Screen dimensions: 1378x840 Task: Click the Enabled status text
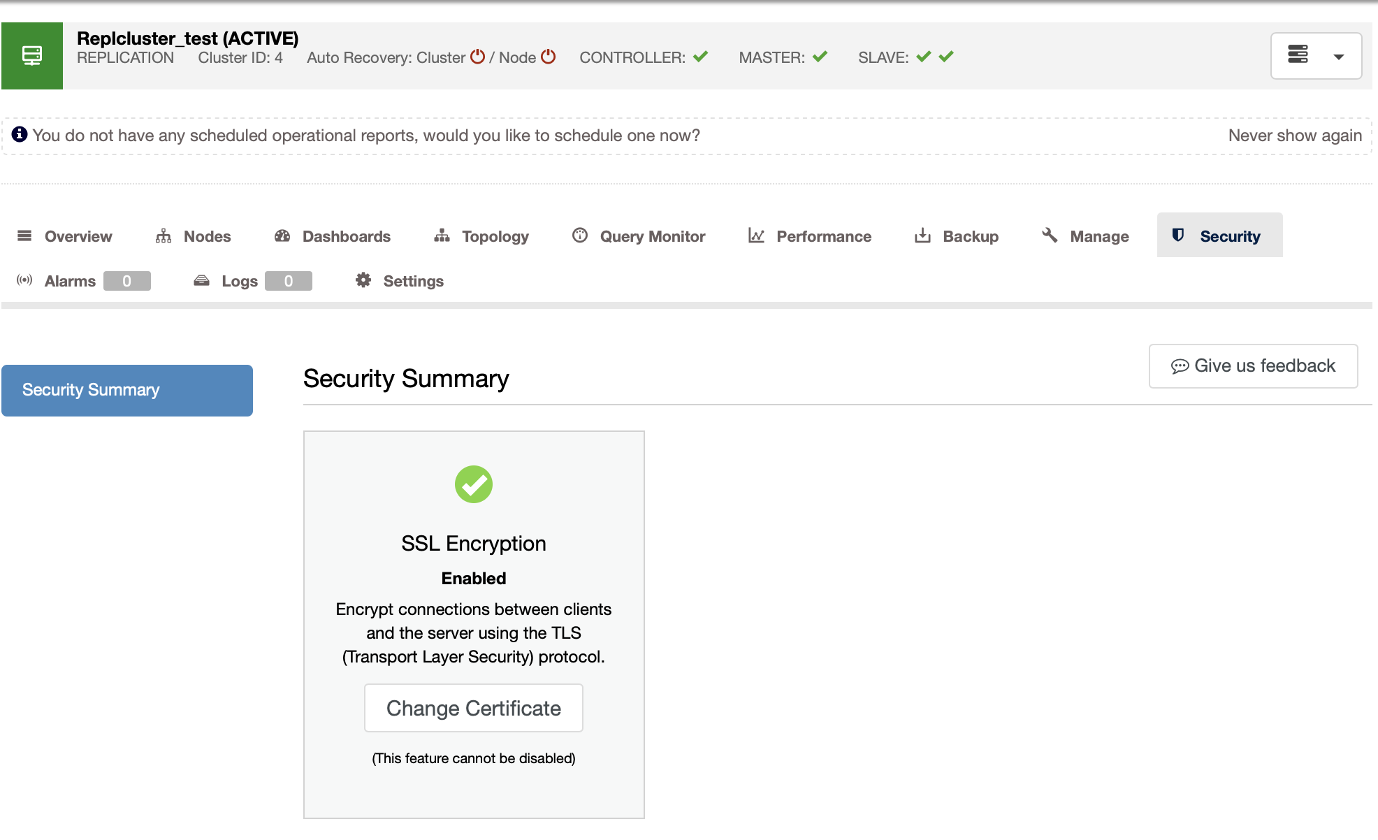pos(474,579)
